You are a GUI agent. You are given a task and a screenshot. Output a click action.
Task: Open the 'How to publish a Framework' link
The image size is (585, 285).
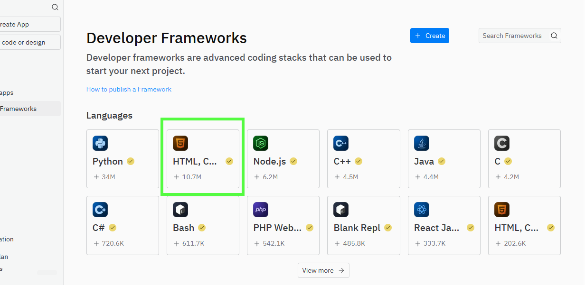click(129, 89)
